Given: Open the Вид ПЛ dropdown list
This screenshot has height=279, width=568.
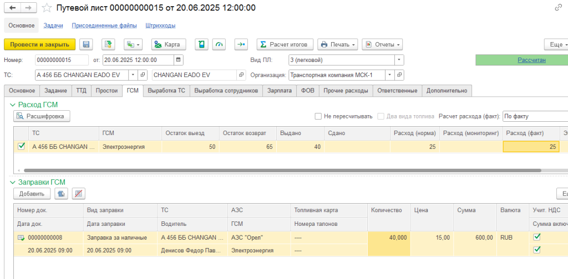Looking at the screenshot, I should click(x=399, y=60).
